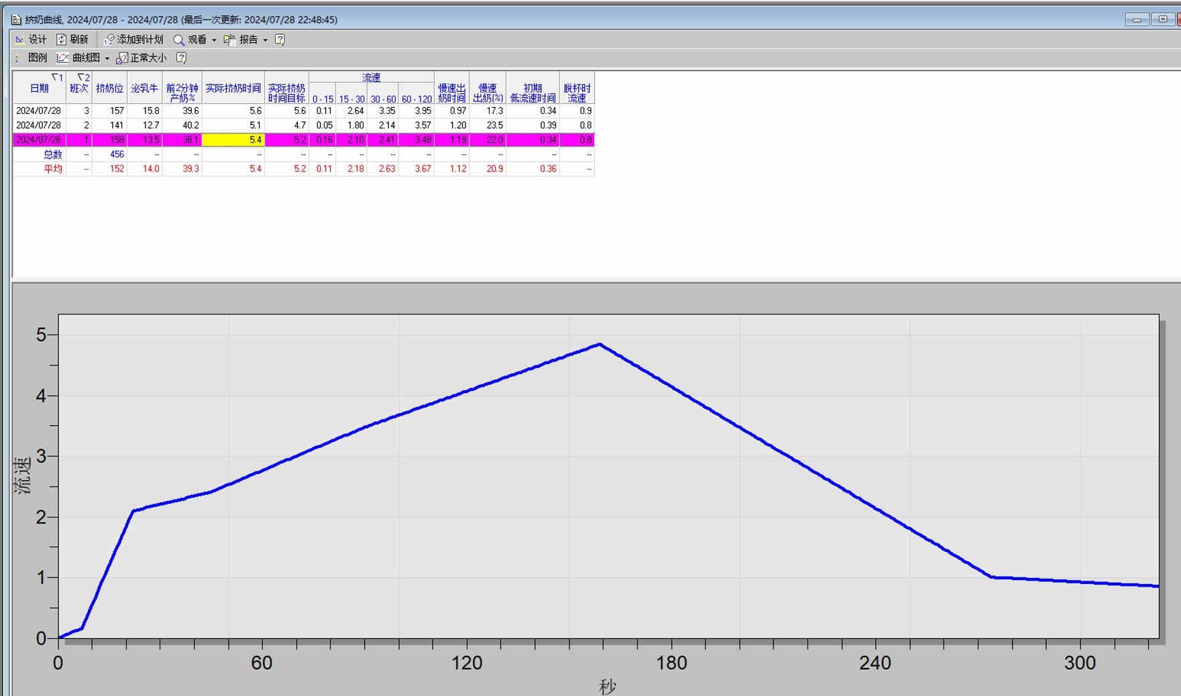Click the 泌乳牛 column header
Screen dimensions: 1181x696
(x=144, y=89)
